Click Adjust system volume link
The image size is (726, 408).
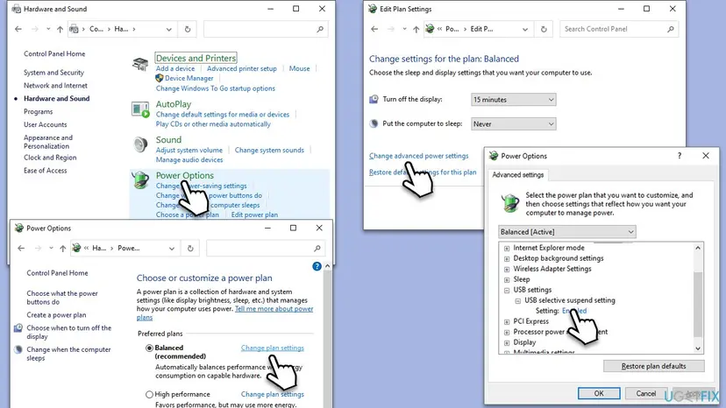[189, 150]
